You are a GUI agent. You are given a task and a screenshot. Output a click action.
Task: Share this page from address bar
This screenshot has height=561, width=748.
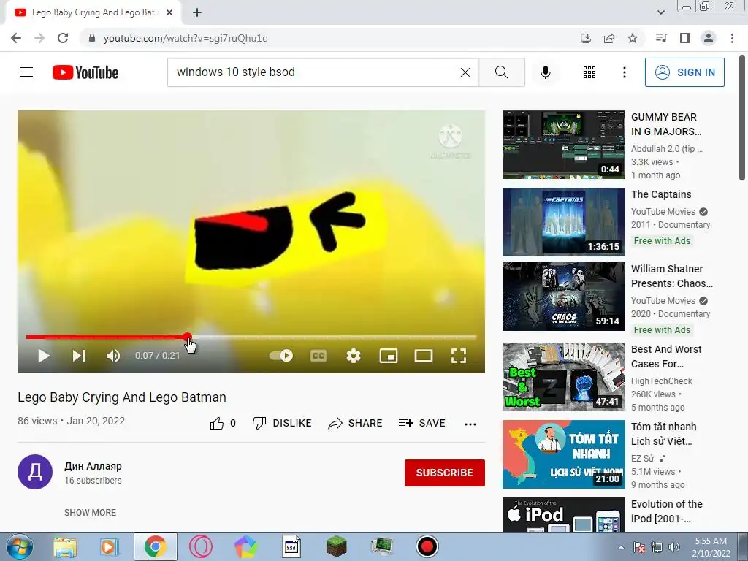click(609, 38)
